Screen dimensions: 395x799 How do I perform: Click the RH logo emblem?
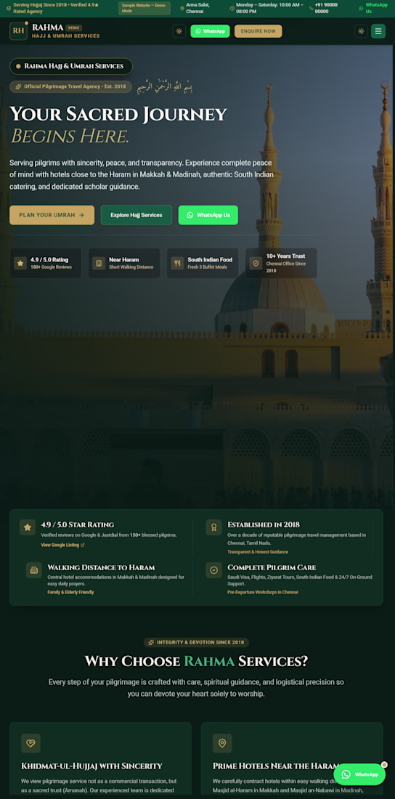[18, 31]
